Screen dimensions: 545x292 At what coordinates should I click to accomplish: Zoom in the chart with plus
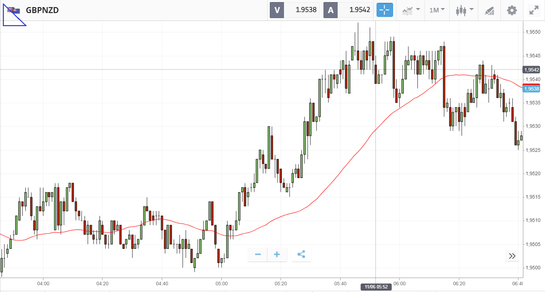click(x=277, y=255)
